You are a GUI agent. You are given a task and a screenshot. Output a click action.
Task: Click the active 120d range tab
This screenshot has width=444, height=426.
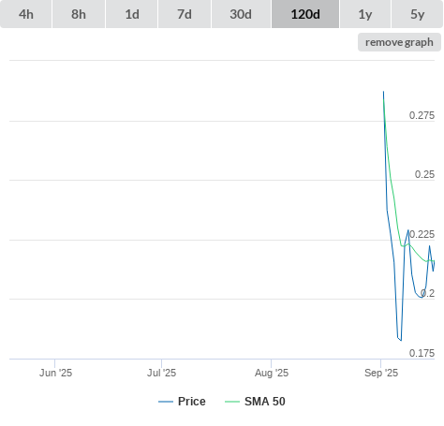[305, 14]
